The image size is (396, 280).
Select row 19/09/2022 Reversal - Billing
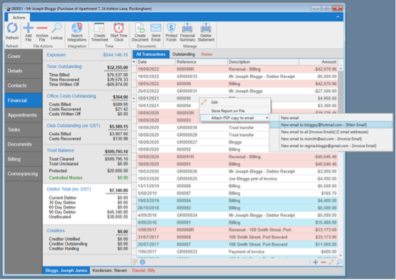pyautogui.click(x=237, y=69)
